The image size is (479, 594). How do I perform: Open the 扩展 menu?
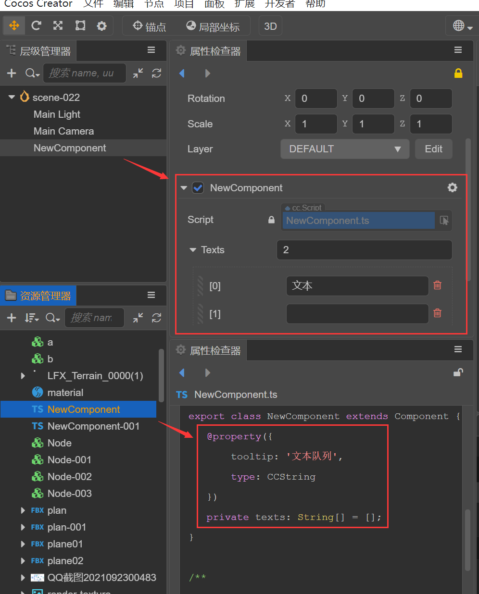(245, 4)
